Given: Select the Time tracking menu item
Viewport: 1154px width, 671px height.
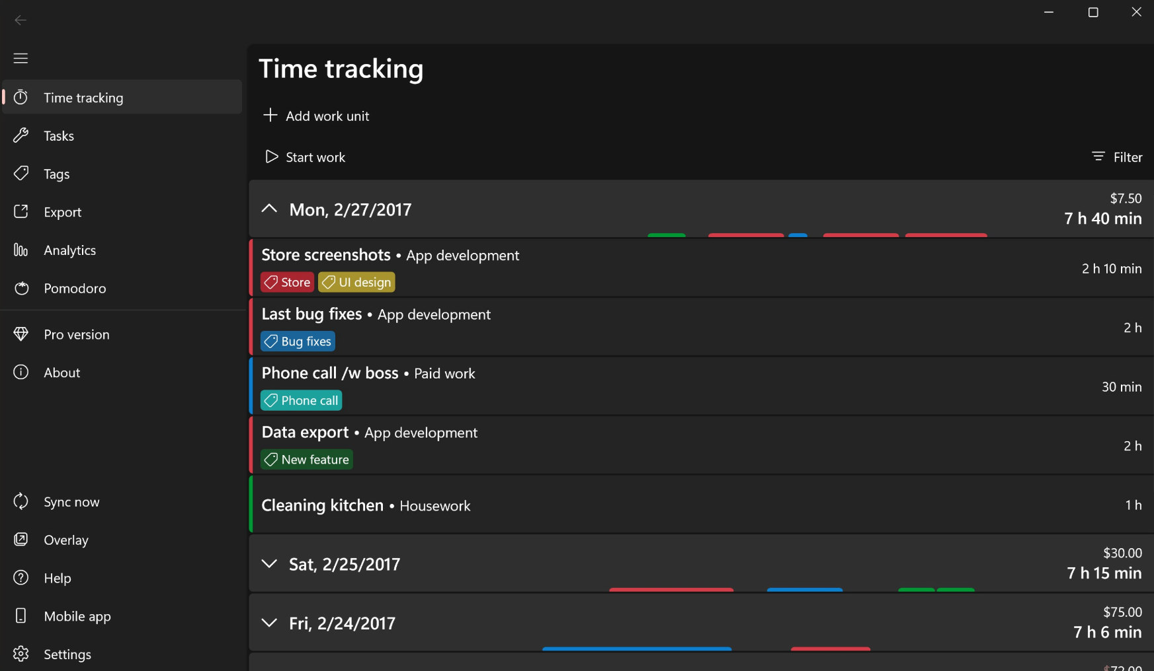Looking at the screenshot, I should (x=122, y=97).
